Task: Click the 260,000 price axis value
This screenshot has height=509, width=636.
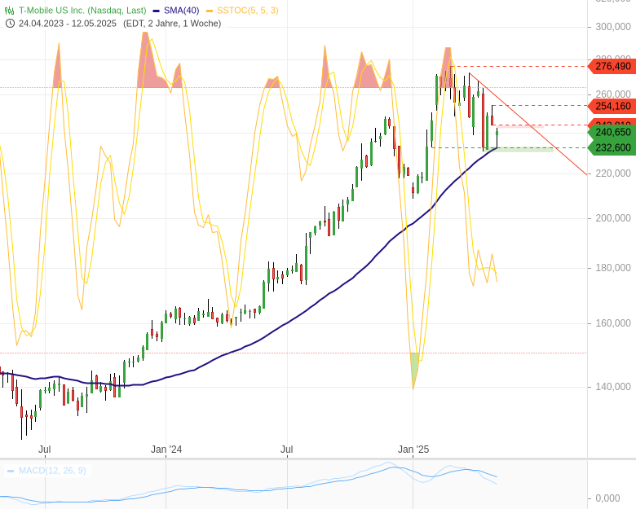Action: coord(613,94)
